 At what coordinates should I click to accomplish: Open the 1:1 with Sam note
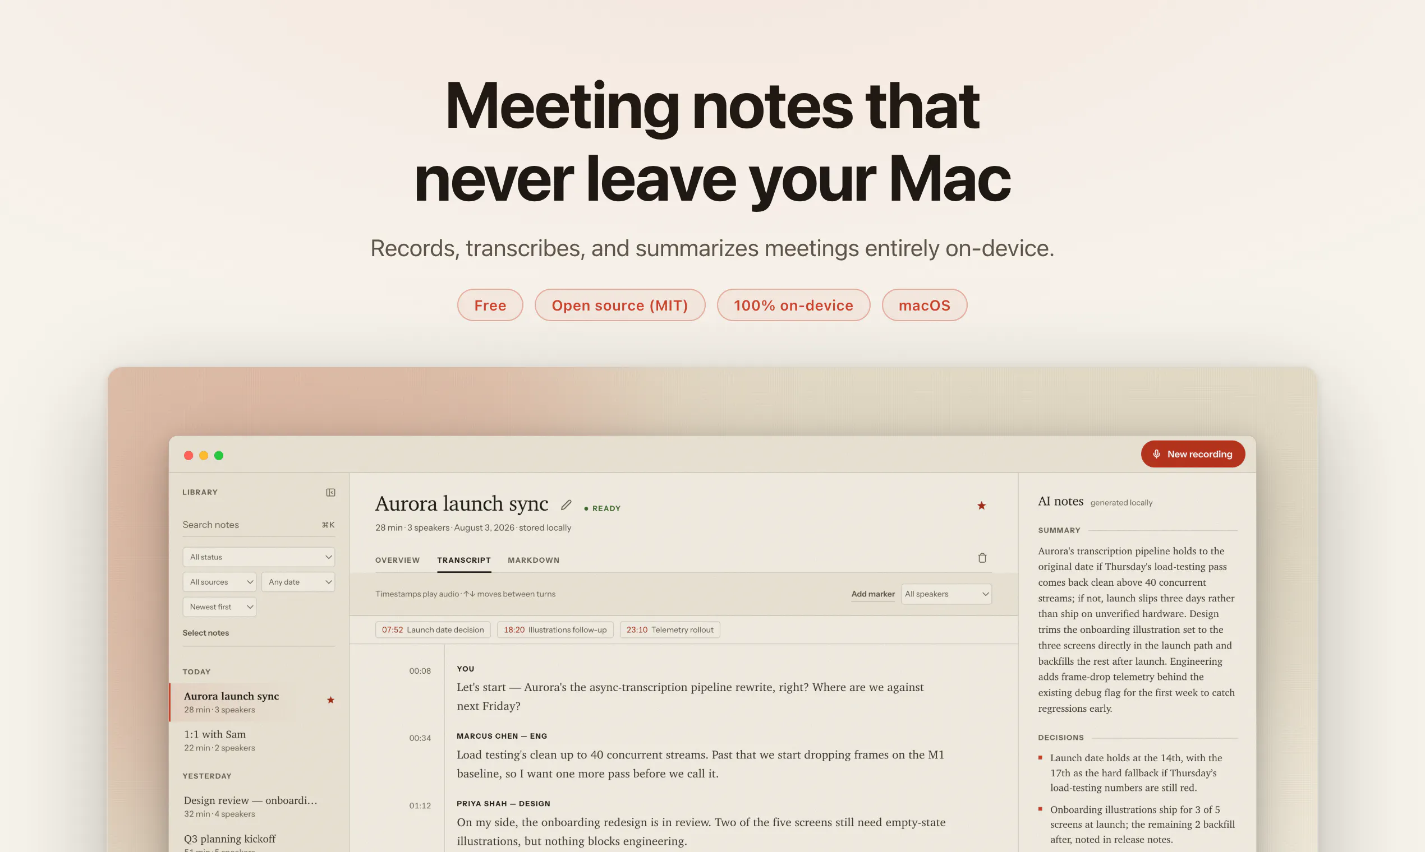(259, 740)
